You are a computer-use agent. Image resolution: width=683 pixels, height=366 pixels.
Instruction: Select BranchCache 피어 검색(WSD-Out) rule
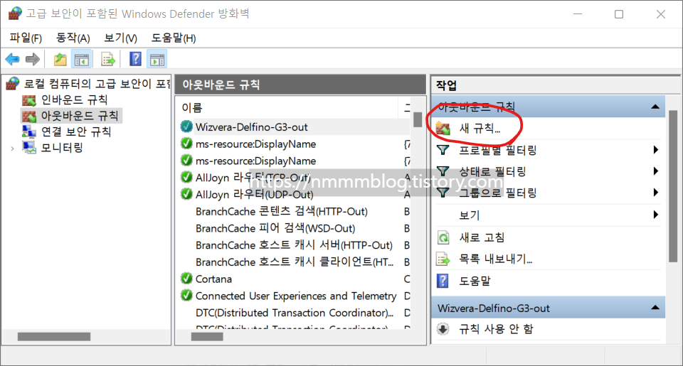click(x=275, y=228)
